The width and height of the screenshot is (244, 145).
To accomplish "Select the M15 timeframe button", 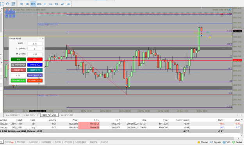I will click(x=33, y=4).
